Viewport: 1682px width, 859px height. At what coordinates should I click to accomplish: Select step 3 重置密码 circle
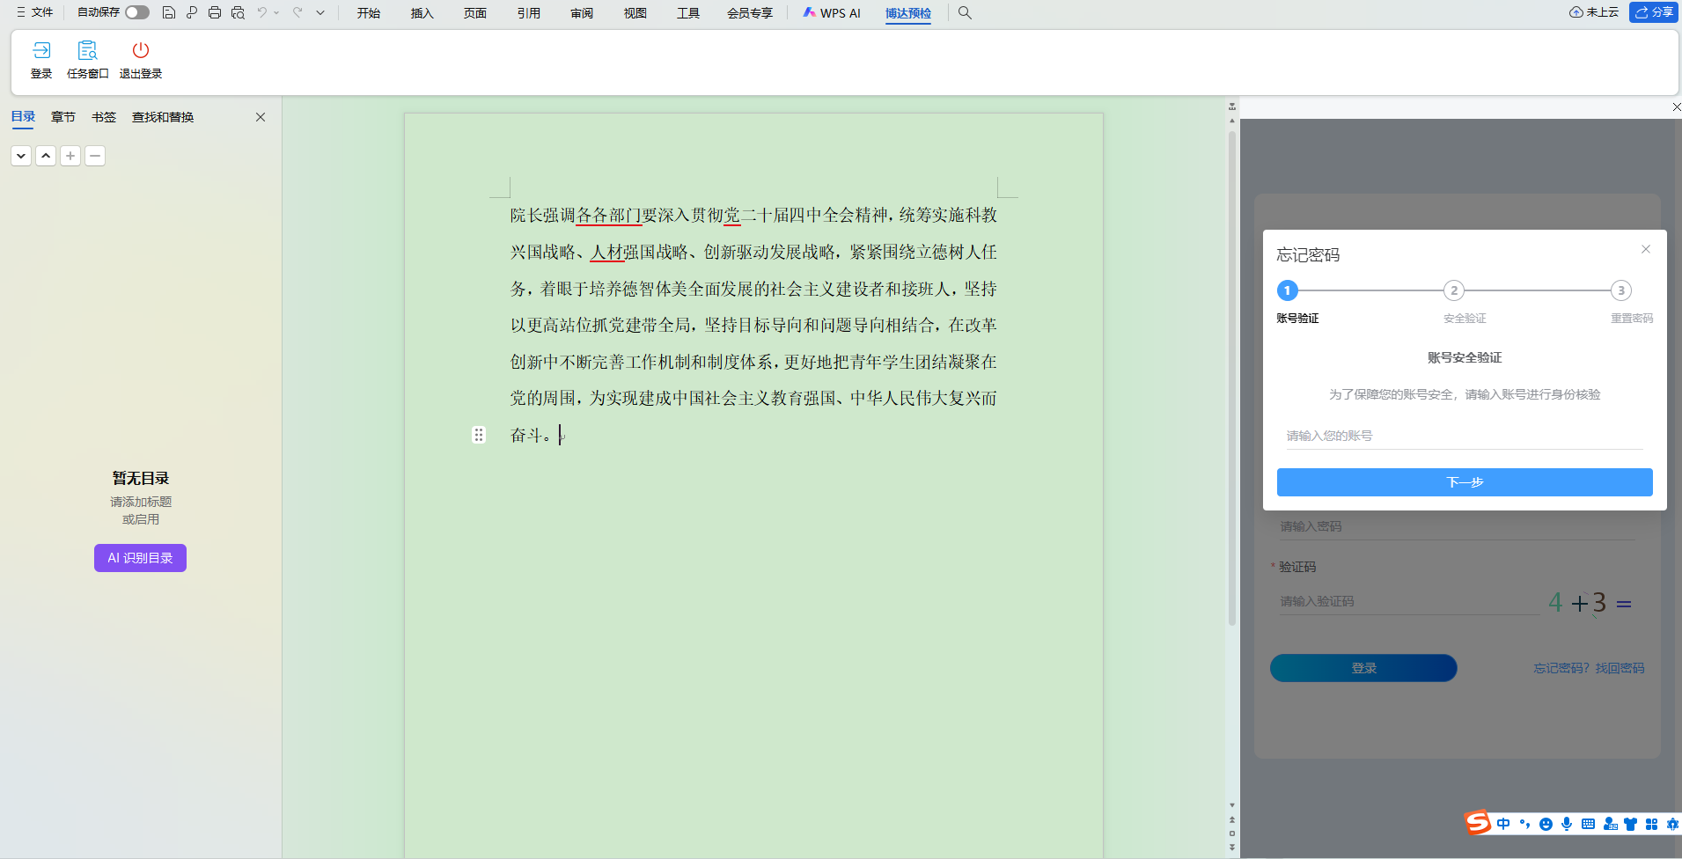pyautogui.click(x=1620, y=290)
